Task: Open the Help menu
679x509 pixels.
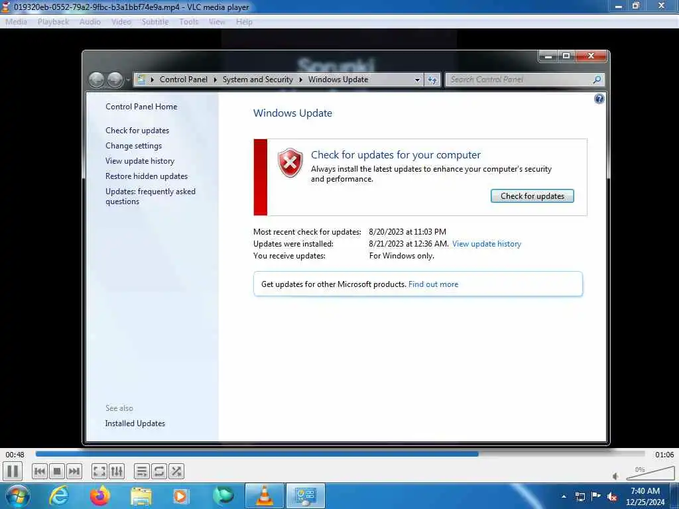Action: tap(244, 22)
